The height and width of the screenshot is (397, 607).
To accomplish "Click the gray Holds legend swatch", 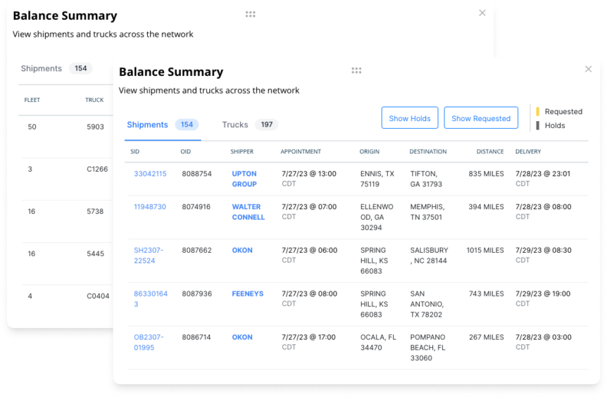I will pos(538,125).
